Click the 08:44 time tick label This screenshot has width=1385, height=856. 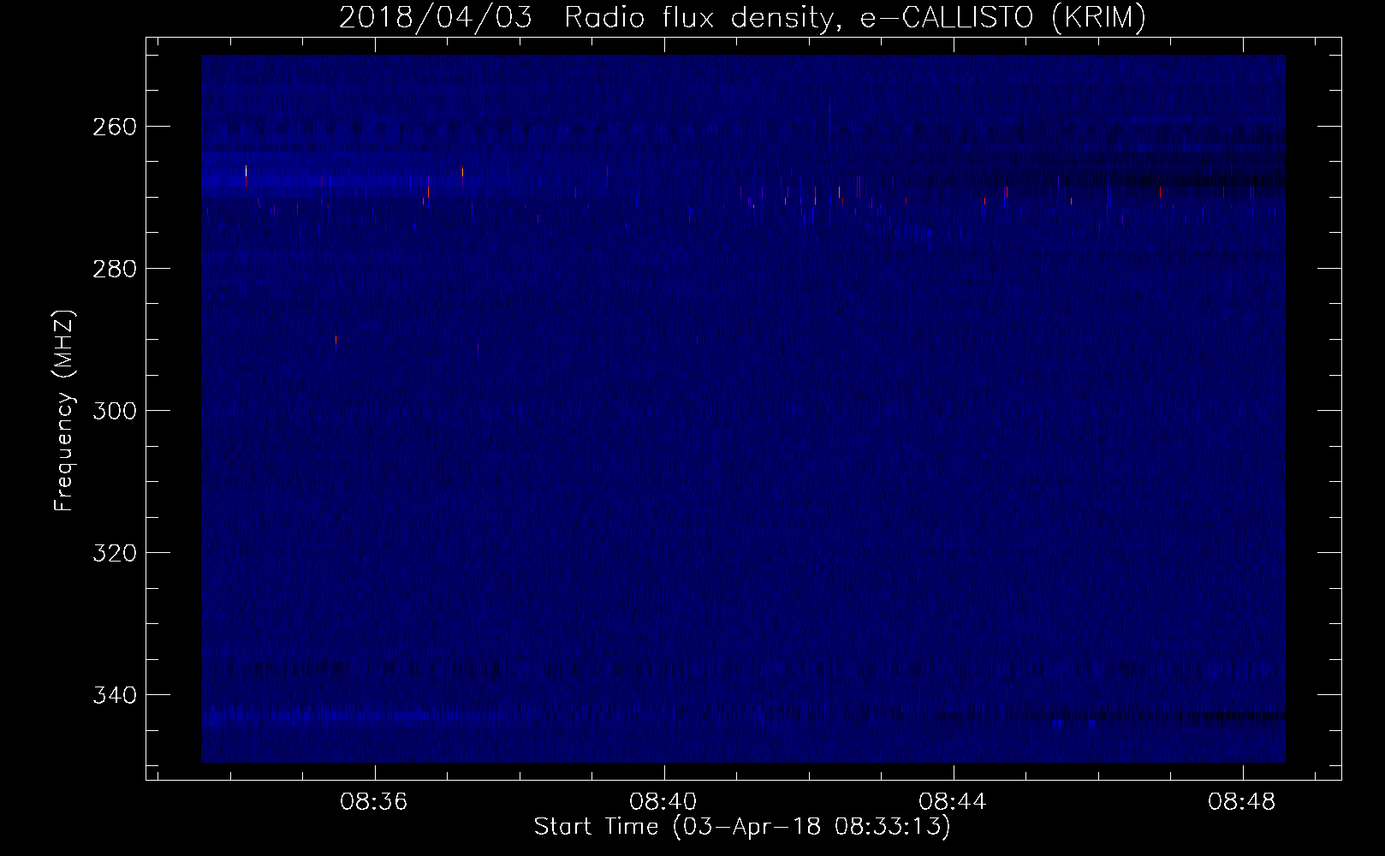(953, 802)
